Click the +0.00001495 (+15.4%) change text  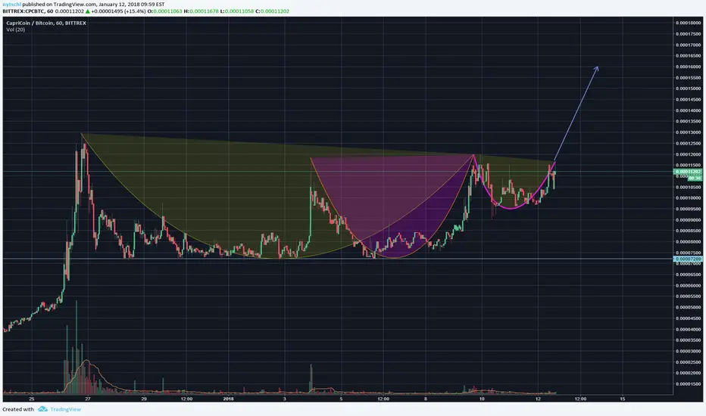[118, 11]
